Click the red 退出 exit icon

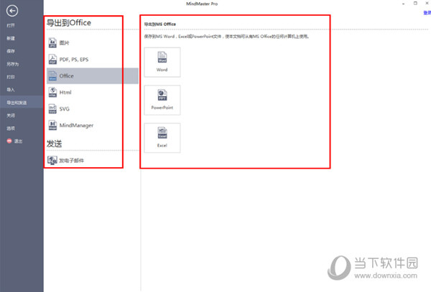pos(9,141)
